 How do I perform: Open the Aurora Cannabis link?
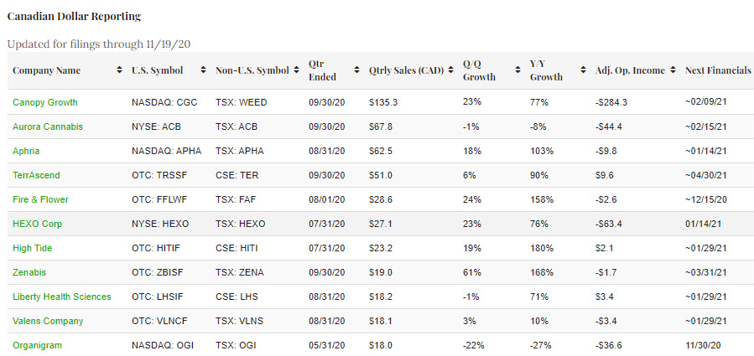coord(46,126)
